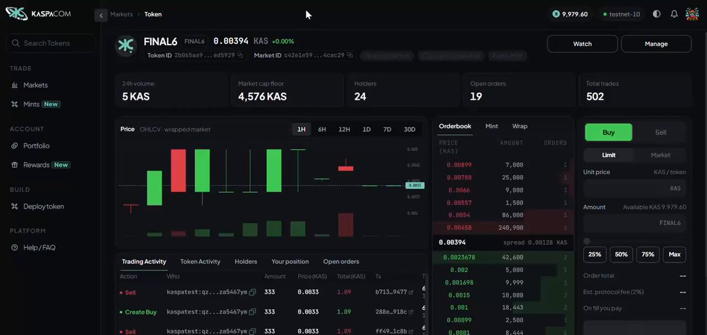Set amount to Max
Screen dimensions: 707x335
tap(675, 254)
